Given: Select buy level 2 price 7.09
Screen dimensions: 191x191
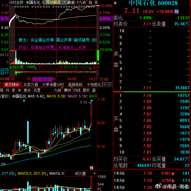Looking at the screenshot, I should pyautogui.click(x=147, y=101).
